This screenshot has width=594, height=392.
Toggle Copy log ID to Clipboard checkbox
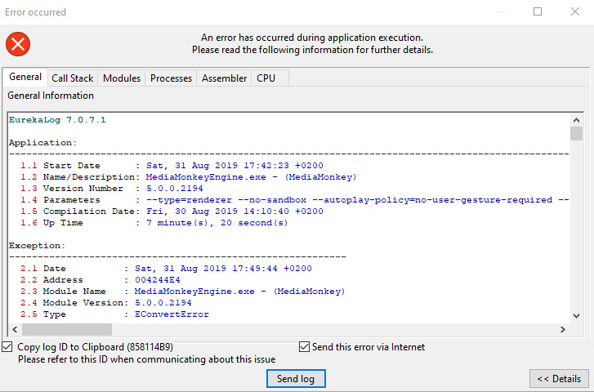(8, 347)
